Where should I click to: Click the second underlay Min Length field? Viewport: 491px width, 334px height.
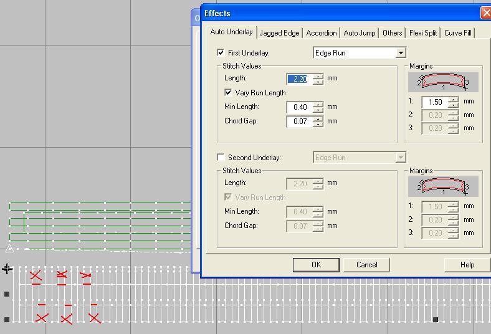(x=300, y=212)
